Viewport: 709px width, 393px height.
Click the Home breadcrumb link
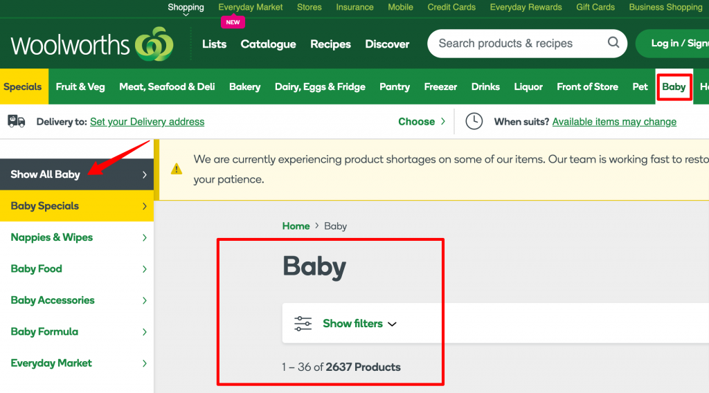[x=296, y=226]
